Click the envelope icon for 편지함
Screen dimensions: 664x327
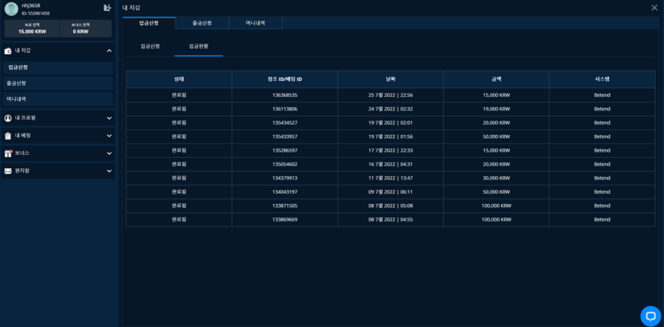pos(8,171)
